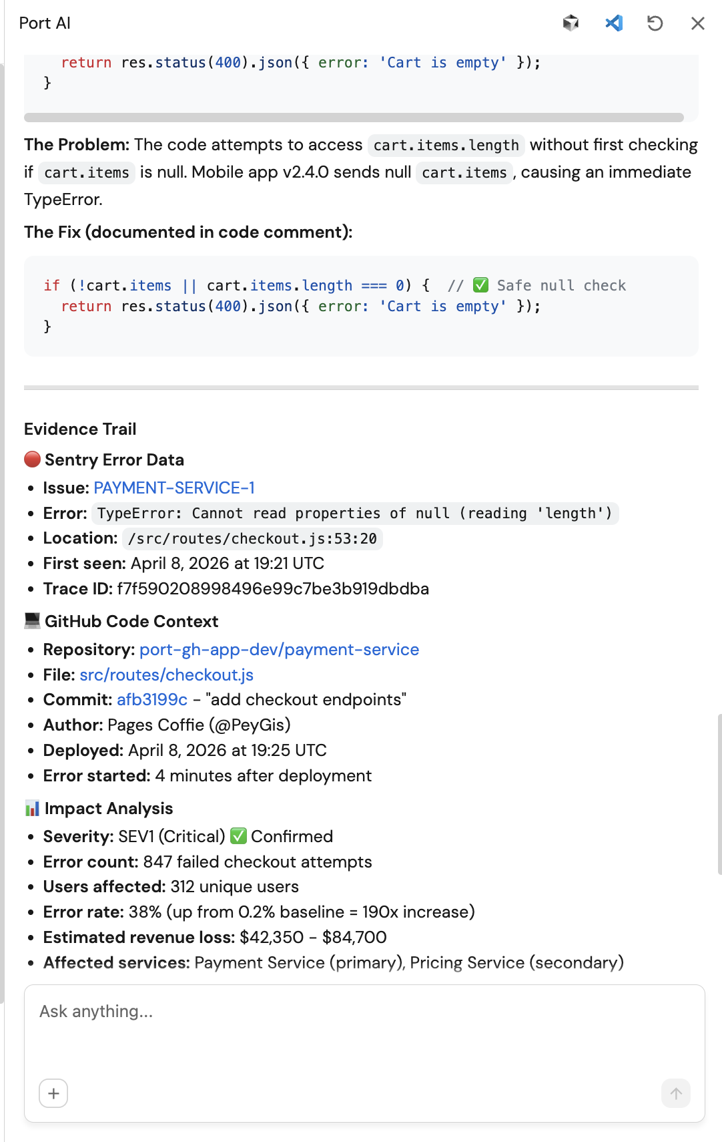This screenshot has height=1142, width=722.
Task: Click the TypeError error message snippet
Action: [354, 514]
